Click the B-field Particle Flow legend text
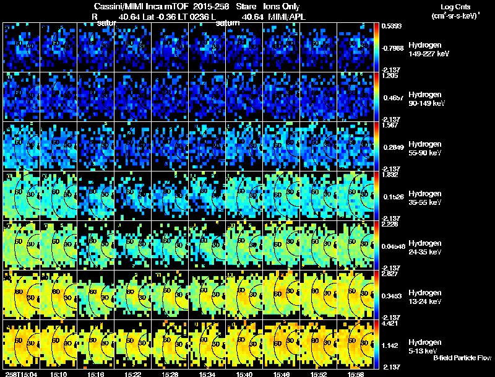This screenshot has width=495, height=377. (462, 358)
